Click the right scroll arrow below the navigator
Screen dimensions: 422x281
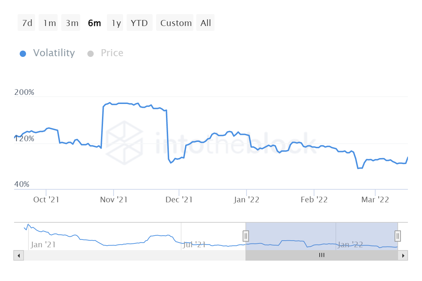403,255
